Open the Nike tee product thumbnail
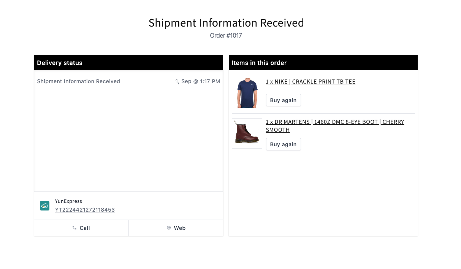This screenshot has width=461, height=269. tap(247, 93)
